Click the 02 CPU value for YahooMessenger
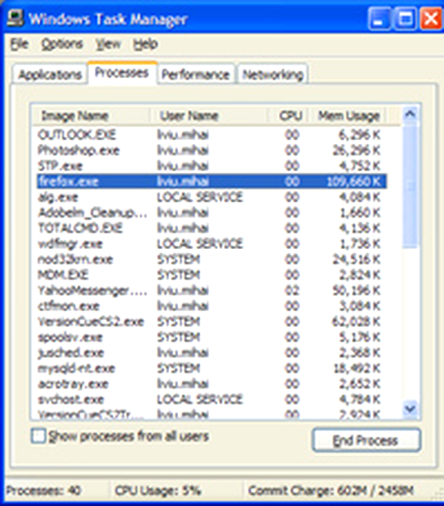Screen dimensions: 444x506 point(292,291)
